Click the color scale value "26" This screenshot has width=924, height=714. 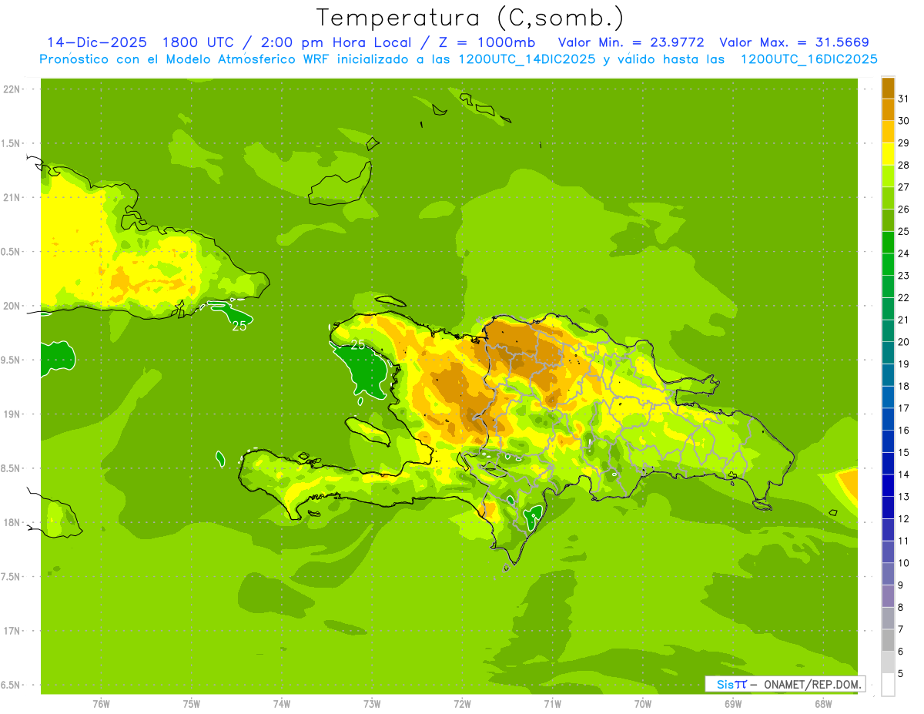point(904,210)
